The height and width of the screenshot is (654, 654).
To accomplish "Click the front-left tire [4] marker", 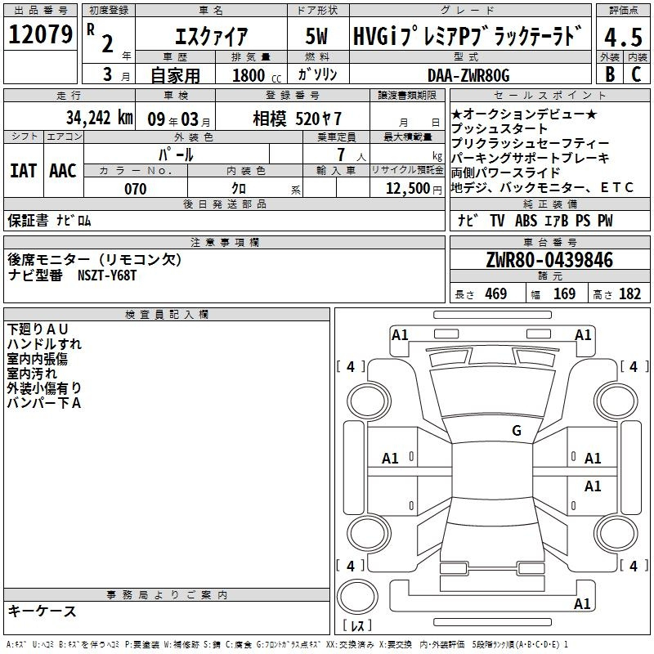I will (x=351, y=367).
